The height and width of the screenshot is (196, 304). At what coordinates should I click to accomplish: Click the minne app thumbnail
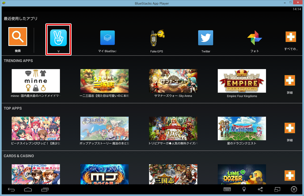tap(36, 81)
